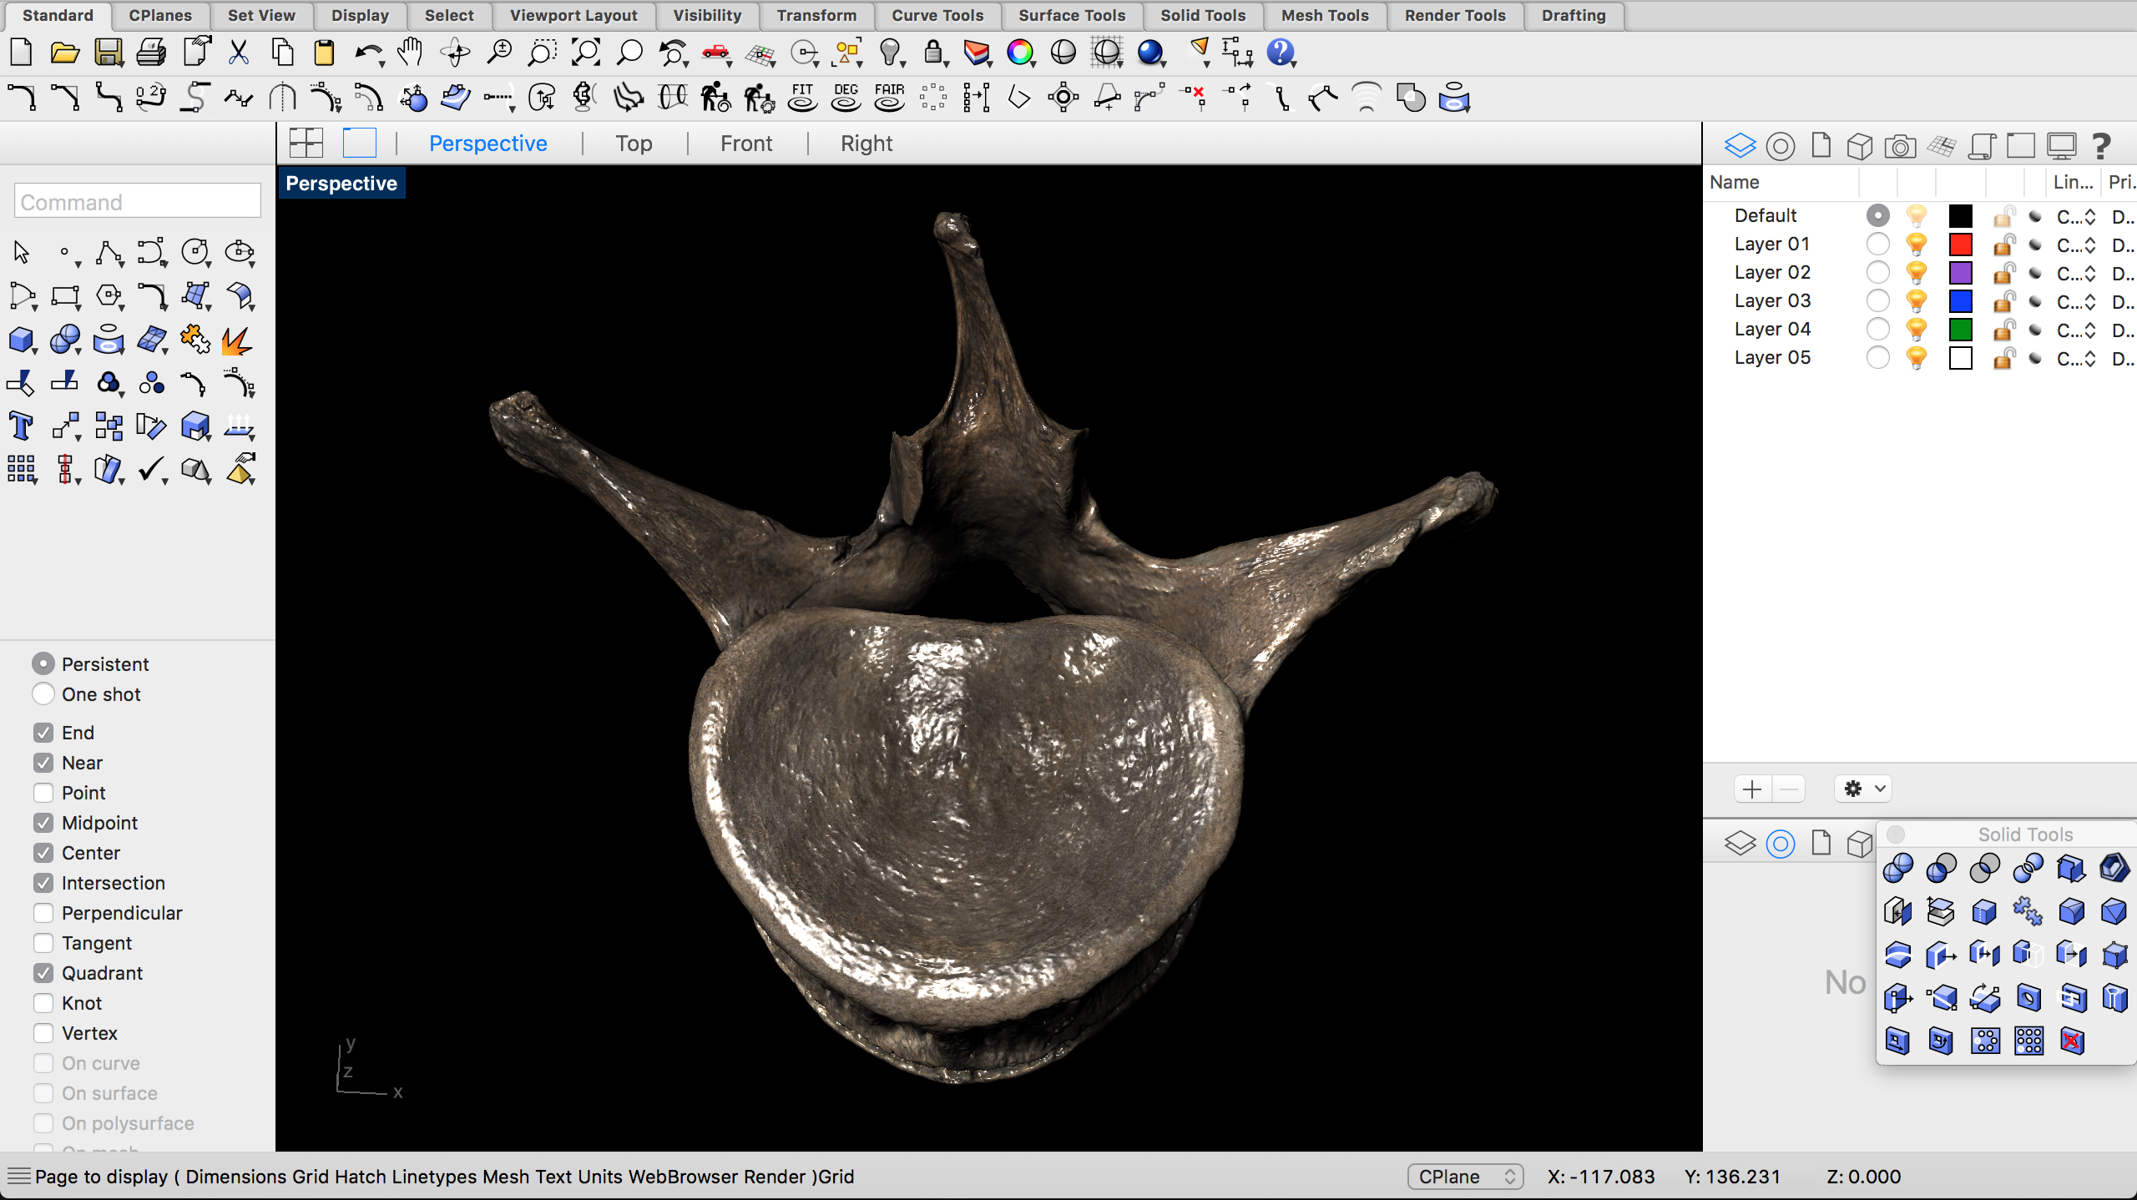Toggle Layer 05 lock icon

tap(2003, 358)
